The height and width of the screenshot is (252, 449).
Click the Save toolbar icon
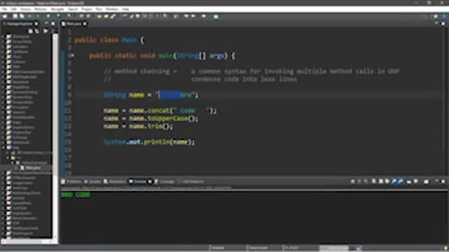[x=15, y=16]
